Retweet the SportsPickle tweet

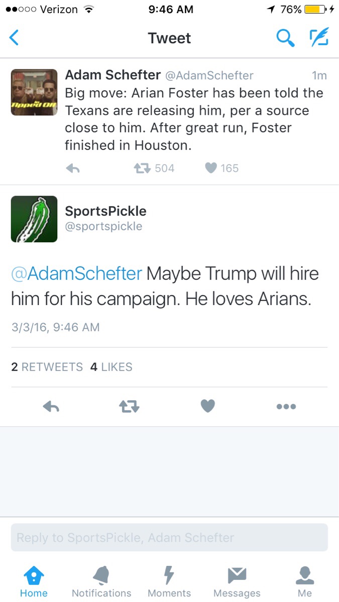coord(129,406)
